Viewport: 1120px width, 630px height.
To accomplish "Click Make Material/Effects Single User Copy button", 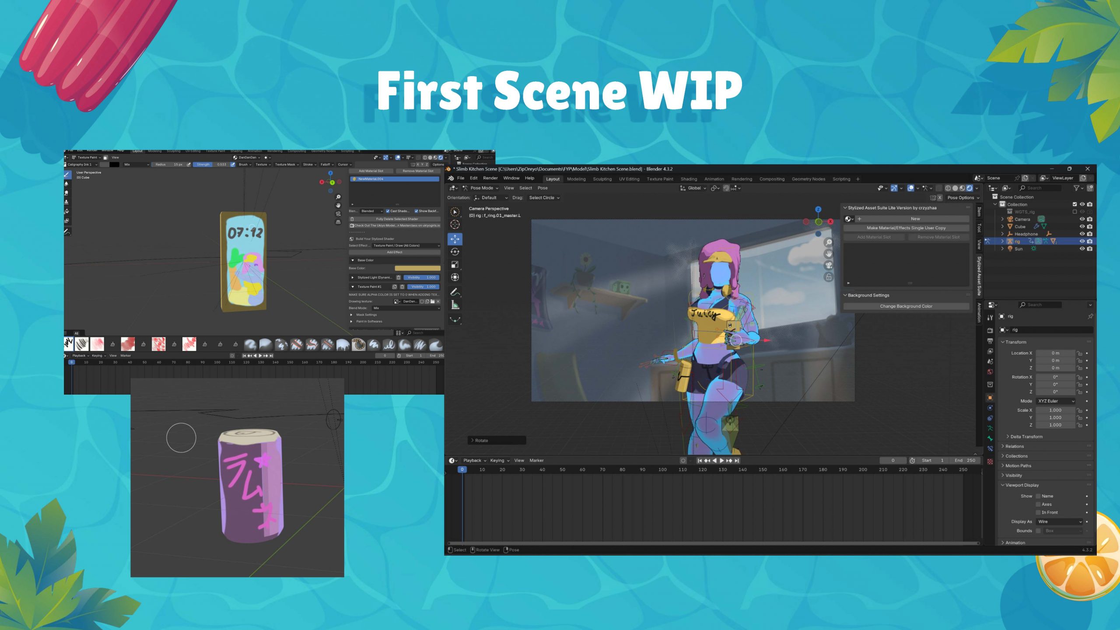I will (x=906, y=228).
